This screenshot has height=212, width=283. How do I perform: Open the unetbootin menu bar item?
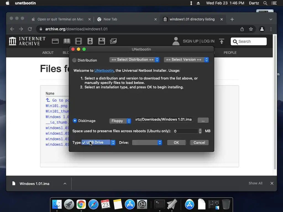pos(25,3)
